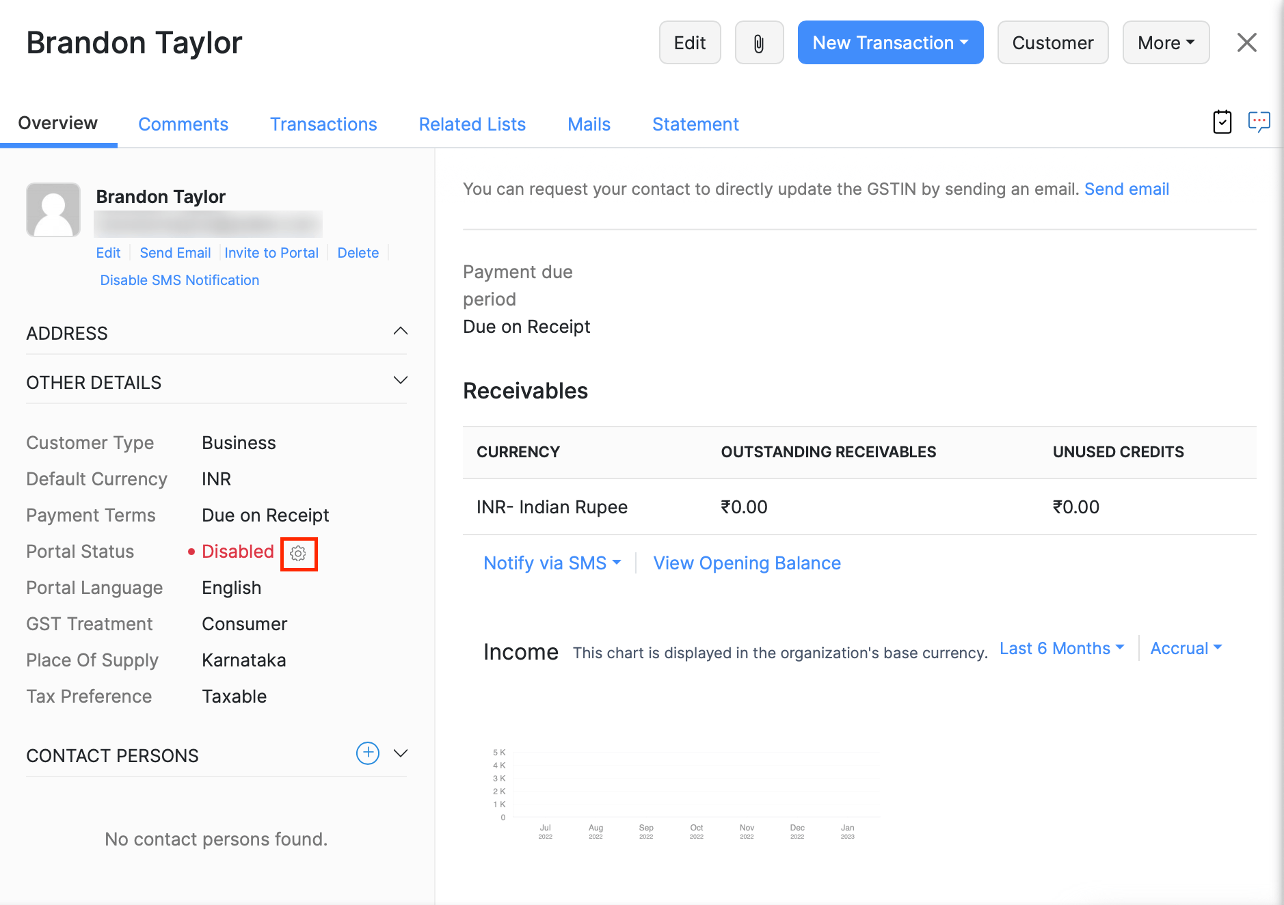Viewport: 1284px width, 905px height.
Task: Expand the Other Details chevron
Action: point(401,381)
